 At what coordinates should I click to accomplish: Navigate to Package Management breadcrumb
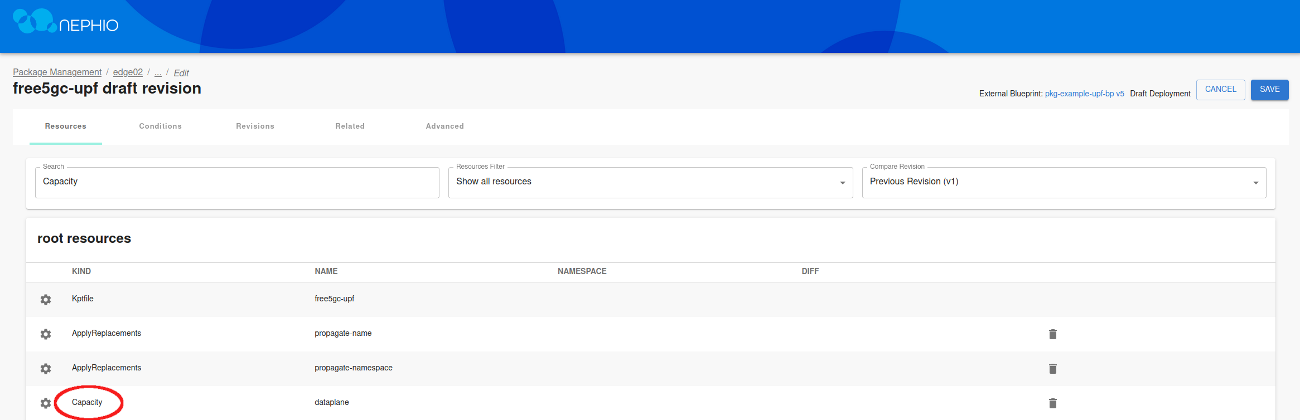point(57,72)
